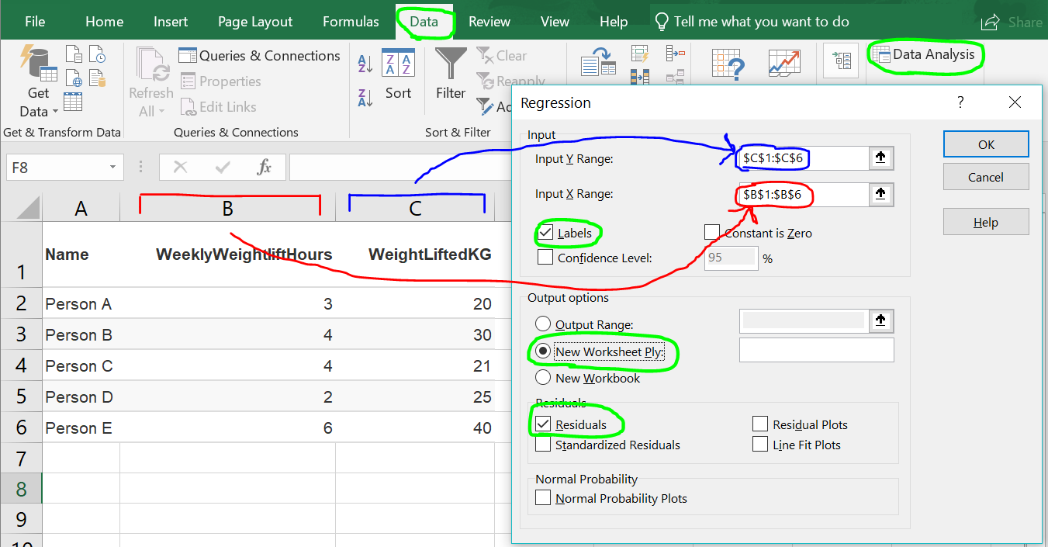Image resolution: width=1048 pixels, height=547 pixels.
Task: Open the Name Box dropdown arrow
Action: [x=112, y=167]
